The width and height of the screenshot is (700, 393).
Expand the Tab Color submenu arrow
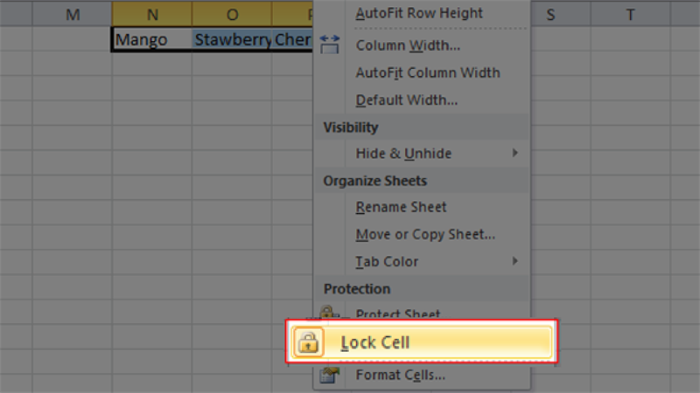515,261
